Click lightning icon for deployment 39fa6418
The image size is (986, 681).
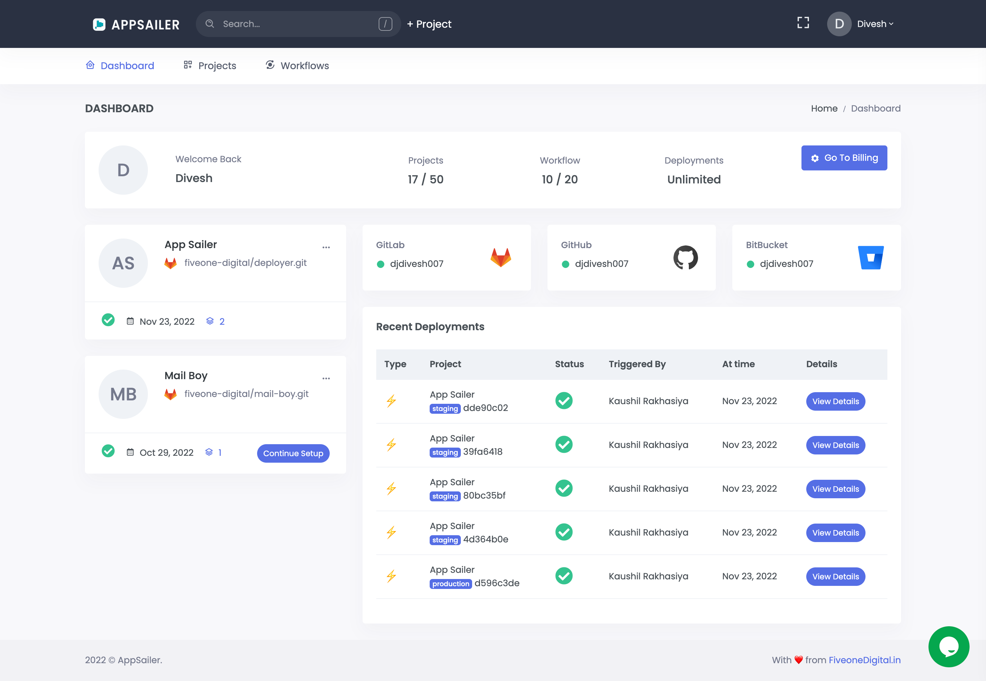click(x=391, y=445)
